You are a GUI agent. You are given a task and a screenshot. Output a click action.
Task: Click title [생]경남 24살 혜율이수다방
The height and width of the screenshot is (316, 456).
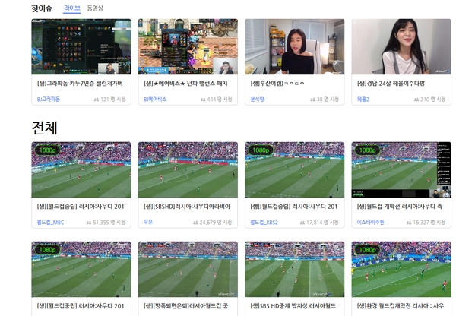point(391,84)
